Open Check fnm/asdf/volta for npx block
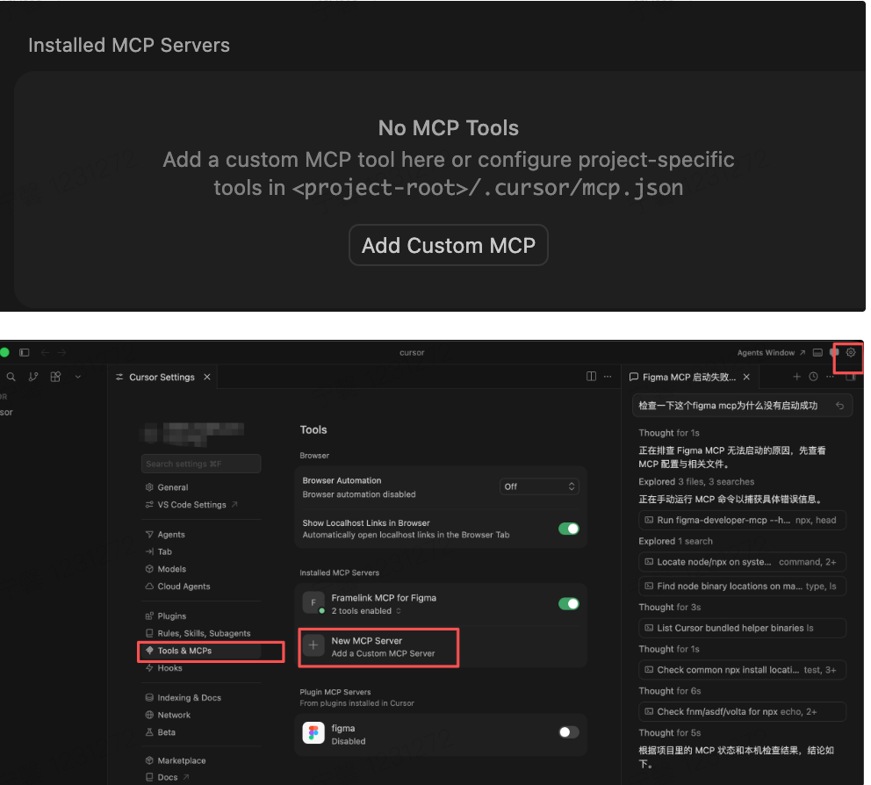This screenshot has width=871, height=785. point(742,711)
